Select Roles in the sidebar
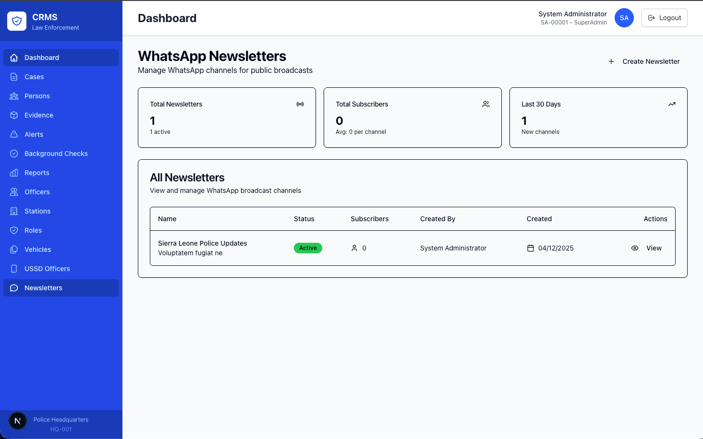703x439 pixels. (61, 230)
